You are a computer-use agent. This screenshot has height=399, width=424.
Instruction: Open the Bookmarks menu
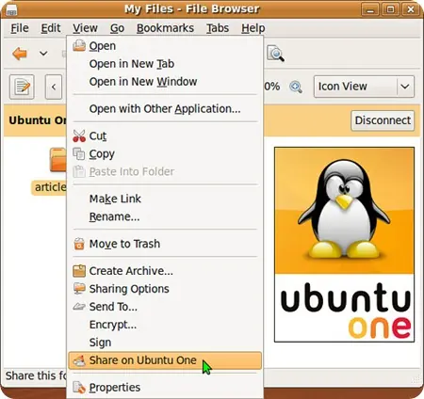165,28
